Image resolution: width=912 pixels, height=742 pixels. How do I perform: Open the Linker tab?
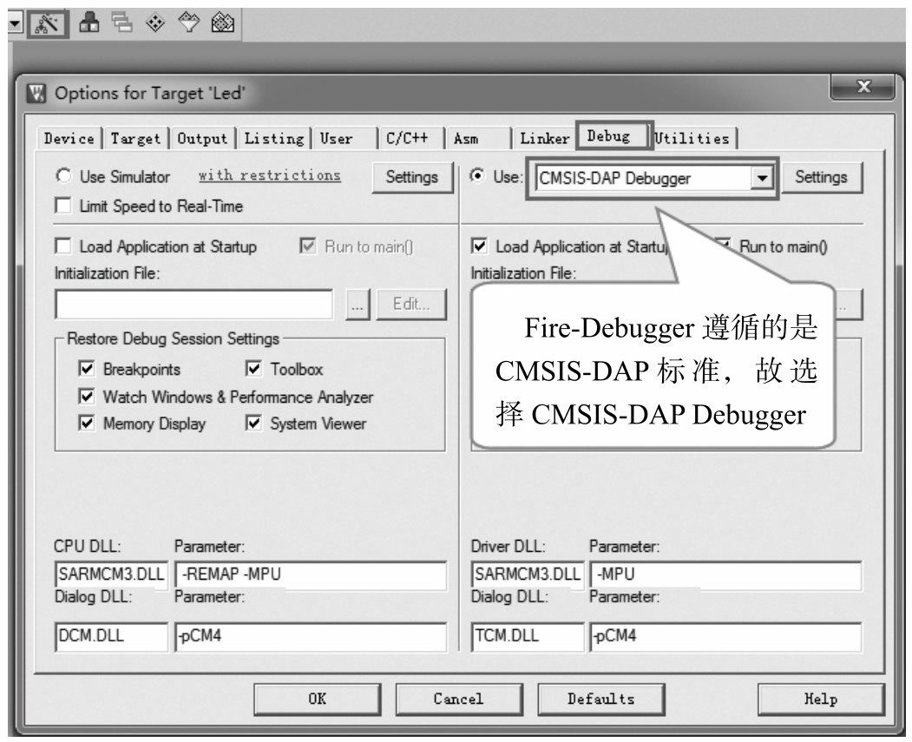click(547, 137)
